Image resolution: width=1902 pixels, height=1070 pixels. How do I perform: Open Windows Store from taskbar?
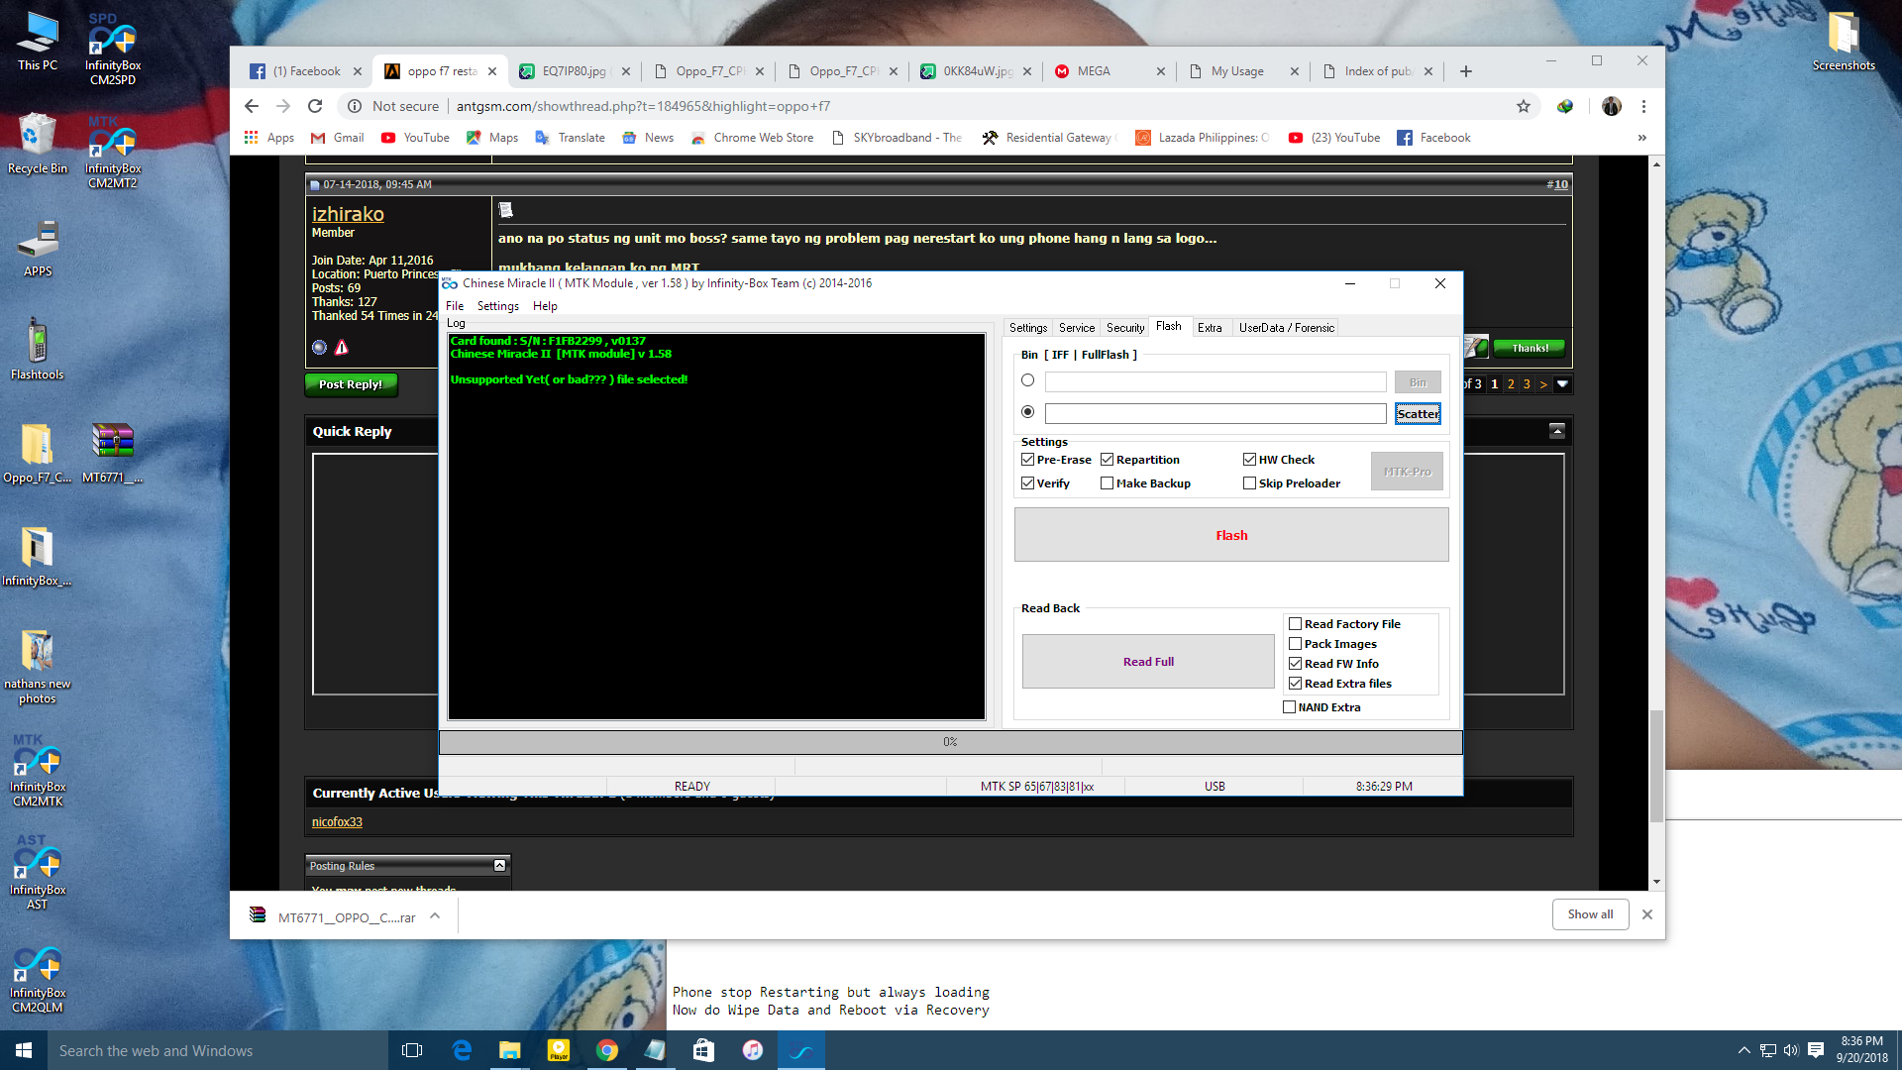pos(703,1050)
